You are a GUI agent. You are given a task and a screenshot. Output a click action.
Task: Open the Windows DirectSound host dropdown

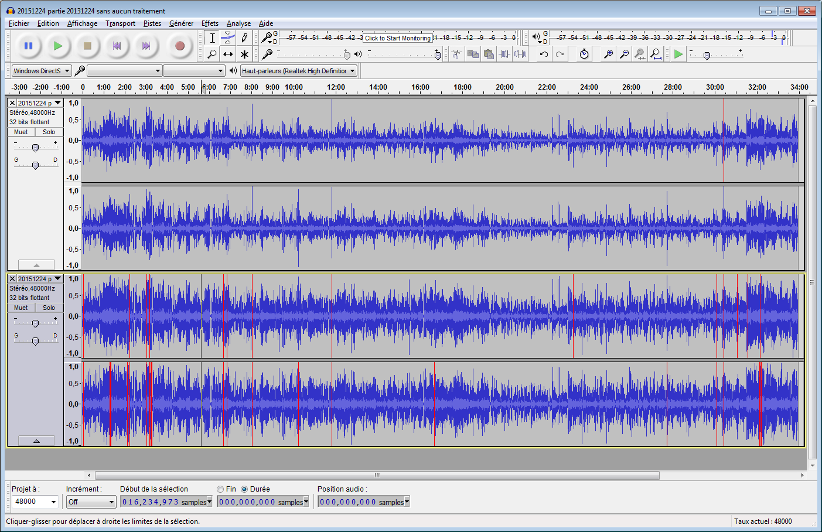click(x=42, y=71)
